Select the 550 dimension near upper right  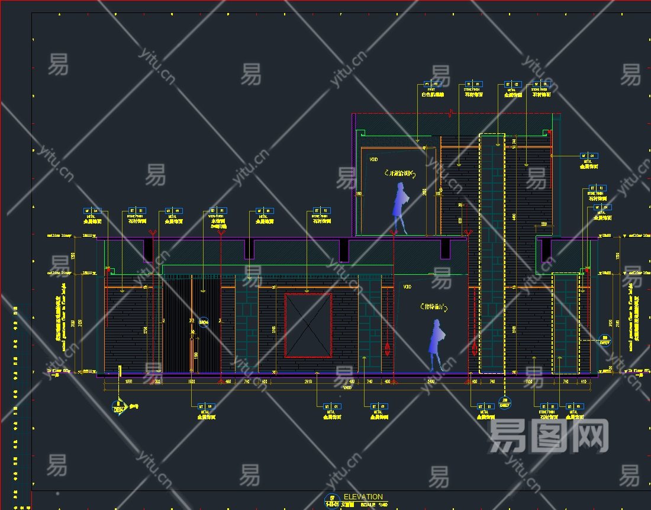click(544, 224)
